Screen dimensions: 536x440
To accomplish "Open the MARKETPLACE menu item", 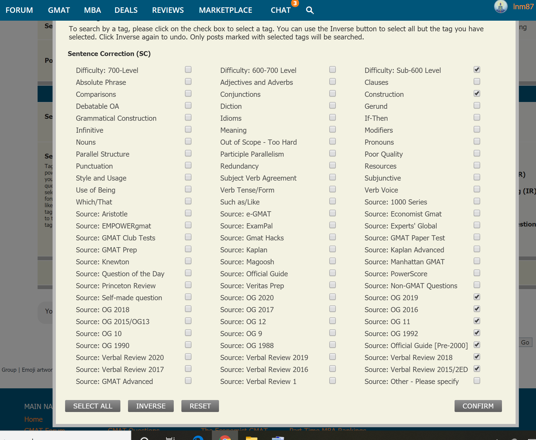I will [x=226, y=10].
